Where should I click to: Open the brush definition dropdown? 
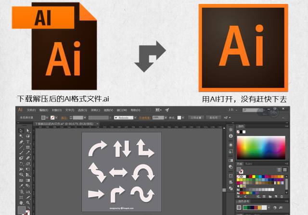pos(135,118)
